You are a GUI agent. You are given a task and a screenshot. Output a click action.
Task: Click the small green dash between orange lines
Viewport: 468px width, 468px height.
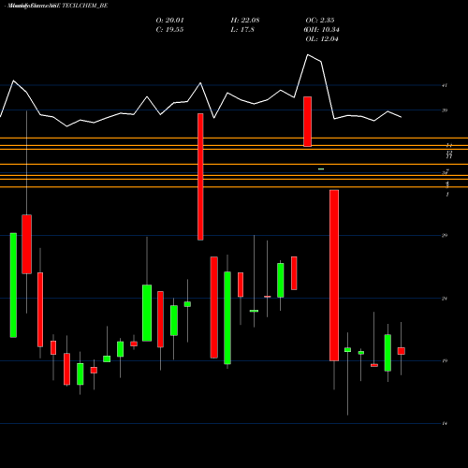pyautogui.click(x=321, y=169)
